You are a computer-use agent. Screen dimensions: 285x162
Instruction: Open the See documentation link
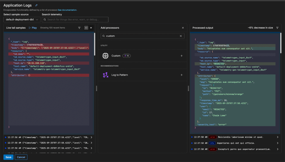point(67,10)
